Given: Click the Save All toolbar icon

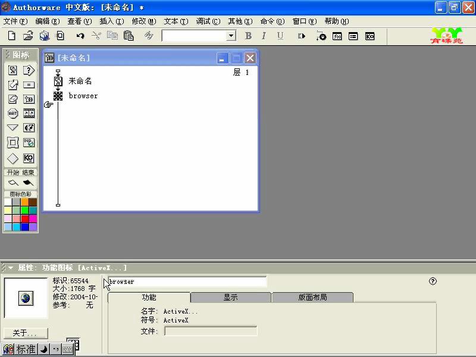Looking at the screenshot, I should point(44,36).
